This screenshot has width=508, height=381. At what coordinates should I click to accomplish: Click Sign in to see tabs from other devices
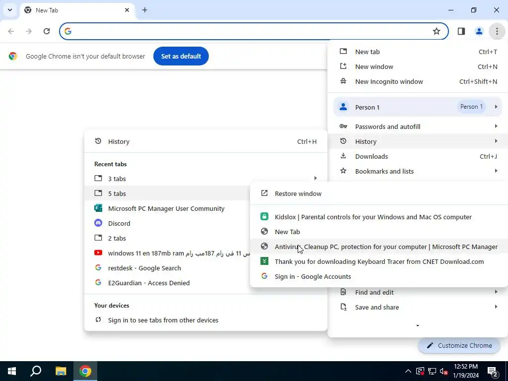click(206, 320)
